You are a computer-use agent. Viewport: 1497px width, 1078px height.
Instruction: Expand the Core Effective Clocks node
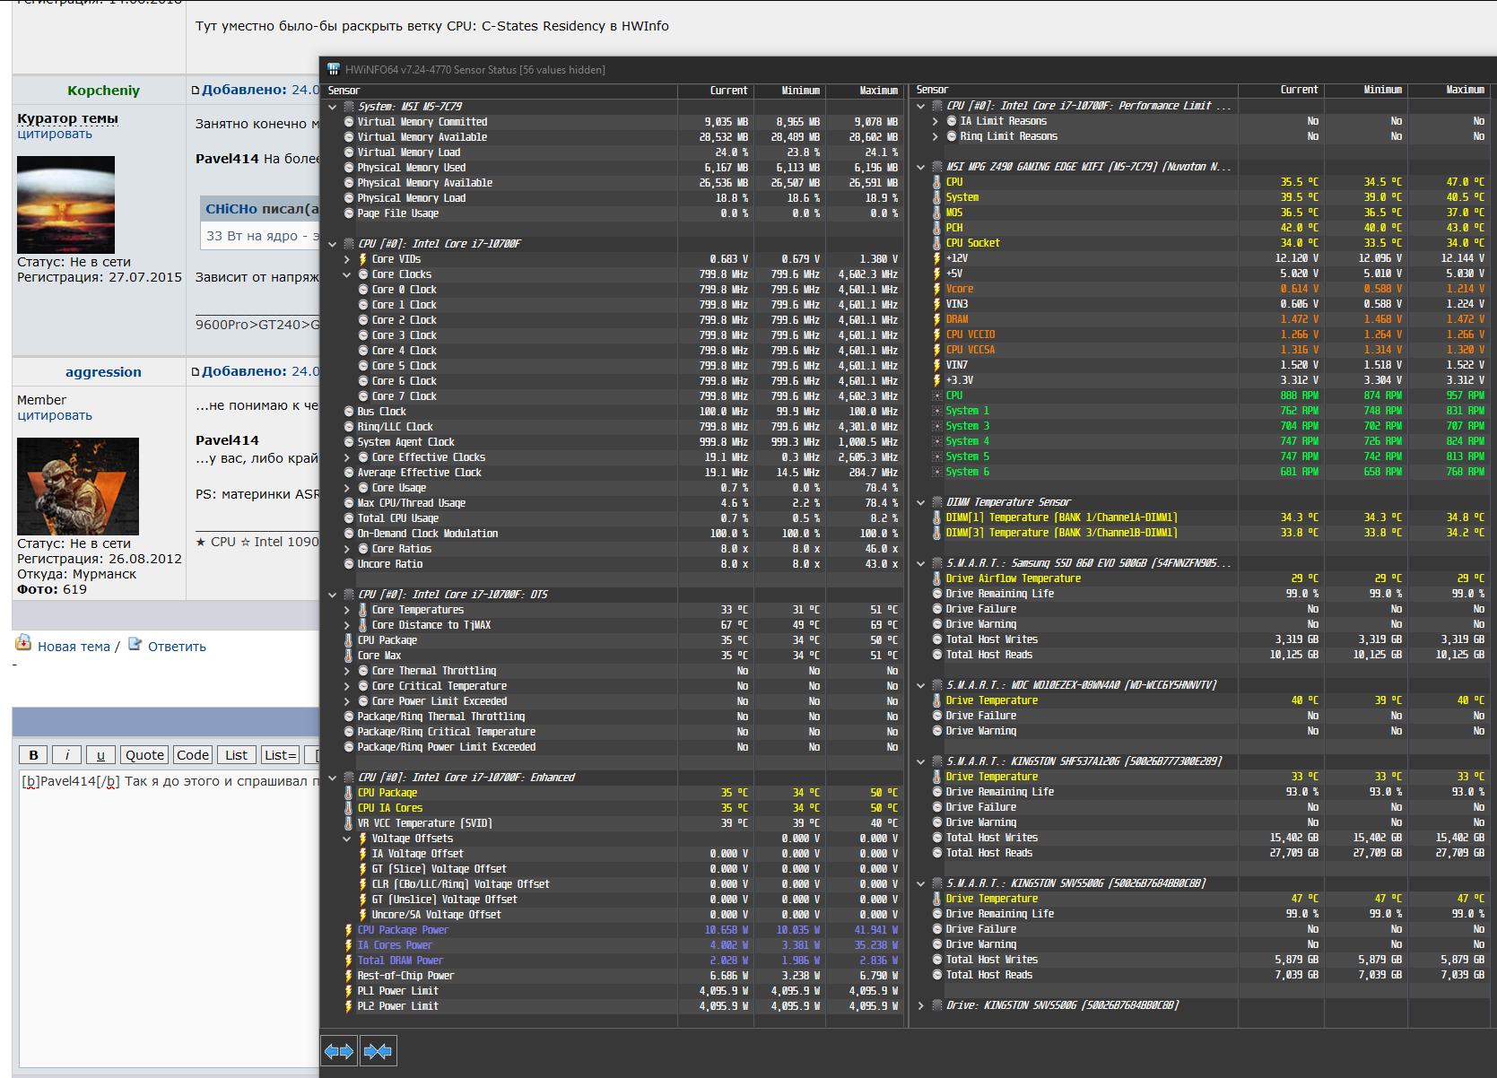tap(347, 457)
